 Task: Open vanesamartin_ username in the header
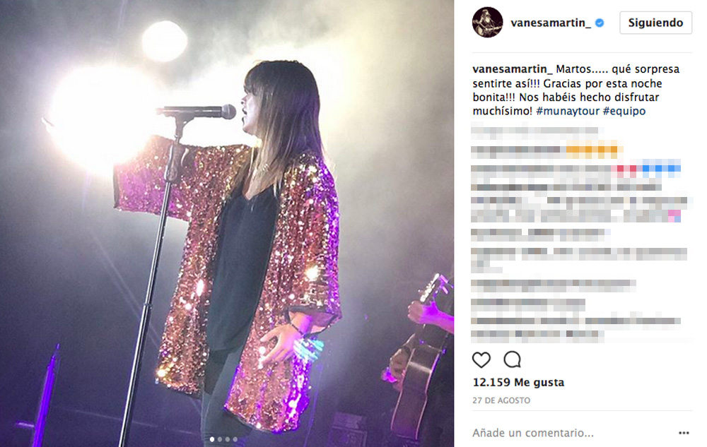click(x=551, y=23)
